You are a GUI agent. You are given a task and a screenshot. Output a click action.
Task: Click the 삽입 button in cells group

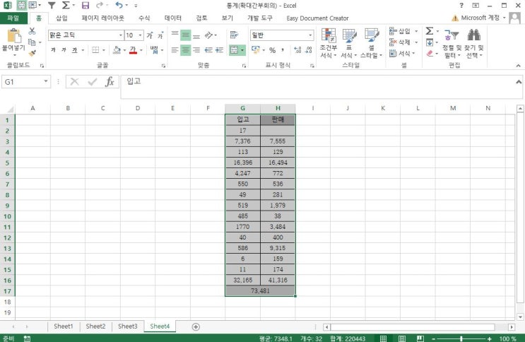(x=403, y=31)
